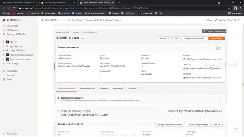
Task: Open Settings & Members
Action: 17,34
